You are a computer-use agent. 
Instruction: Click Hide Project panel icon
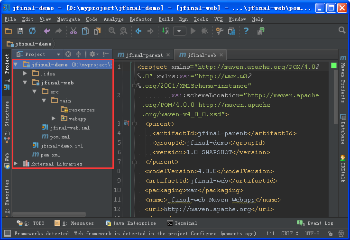point(106,54)
